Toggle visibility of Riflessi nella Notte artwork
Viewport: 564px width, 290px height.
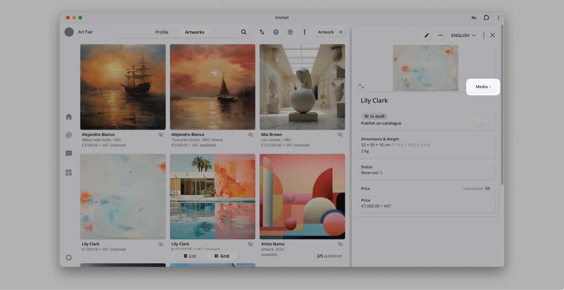tap(161, 135)
